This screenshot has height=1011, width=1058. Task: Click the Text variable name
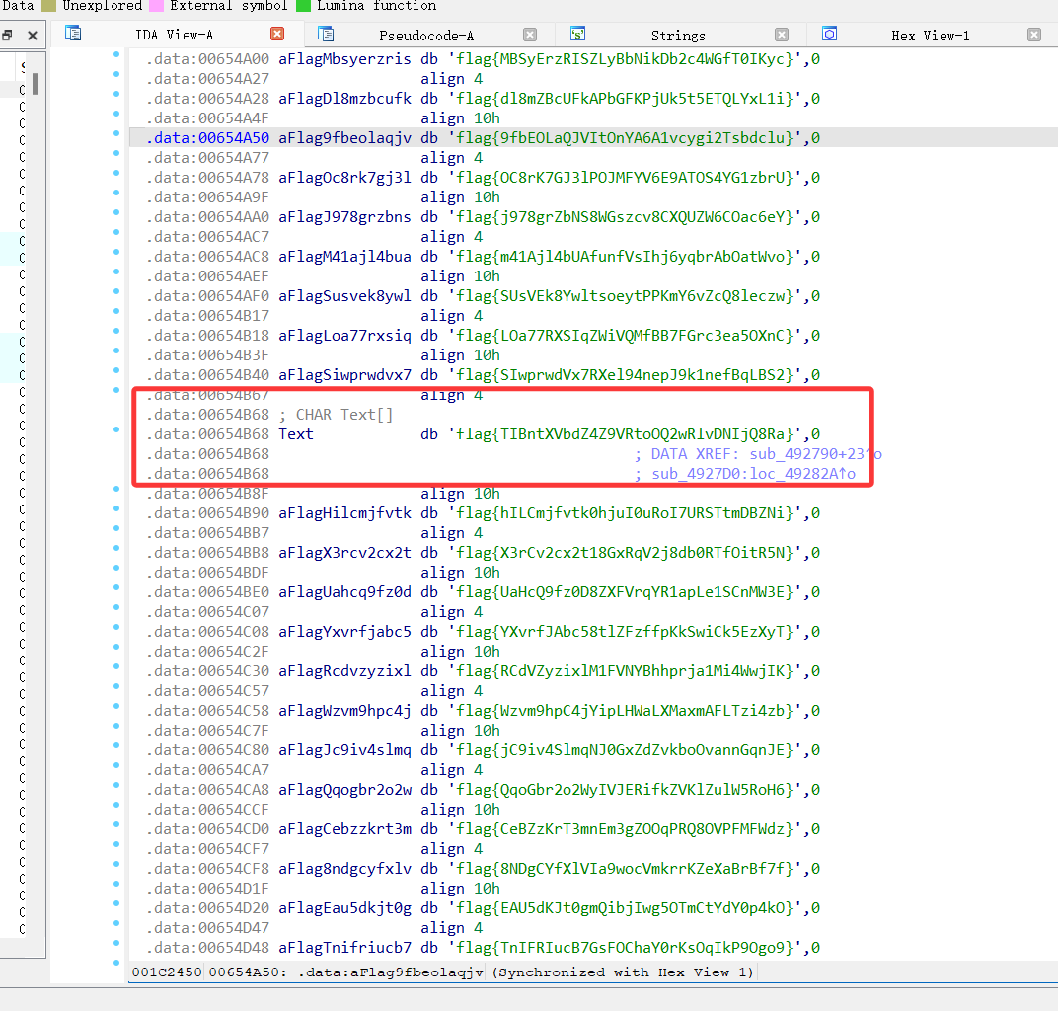click(x=295, y=434)
